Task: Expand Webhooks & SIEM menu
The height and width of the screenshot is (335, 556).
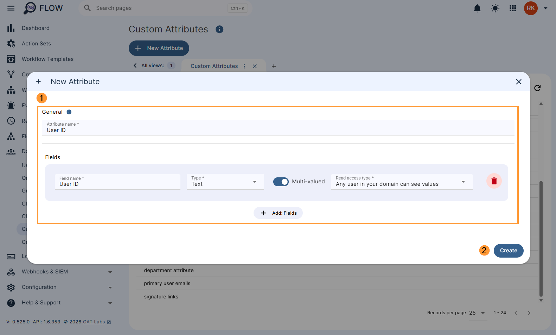Action: tap(110, 272)
